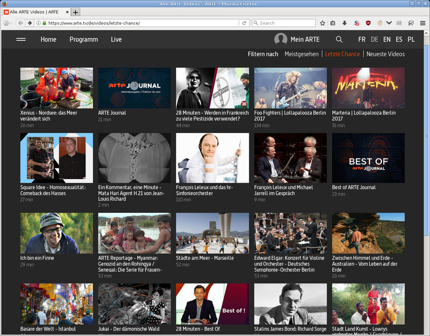Click 'Marteria | Lollapalooza Berlin 2017' title
Image resolution: width=430 pixels, height=336 pixels.
pyautogui.click(x=364, y=115)
